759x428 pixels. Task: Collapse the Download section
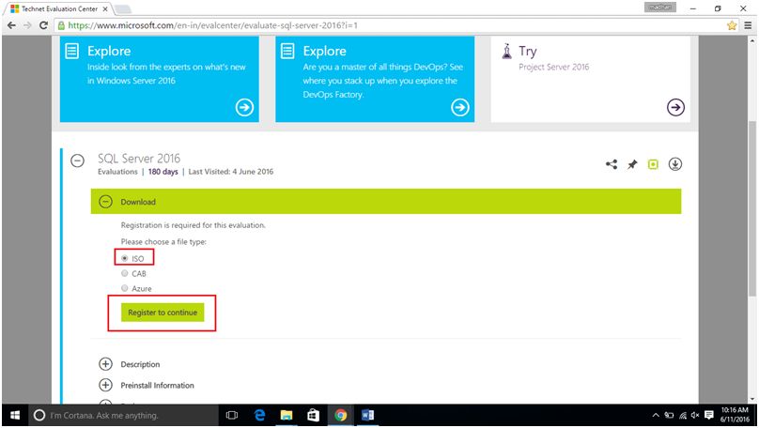tap(105, 202)
